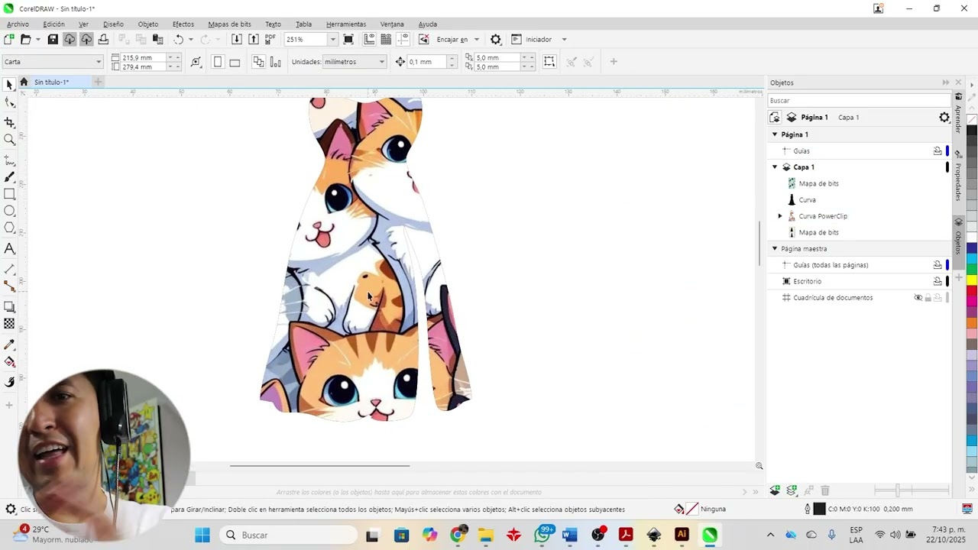The image size is (978, 550).
Task: Select the Interactive Fill bucket tool
Action: point(9,362)
